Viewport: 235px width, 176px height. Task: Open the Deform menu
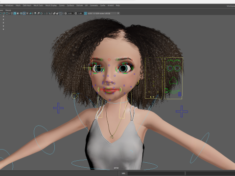pyautogui.click(x=79, y=5)
